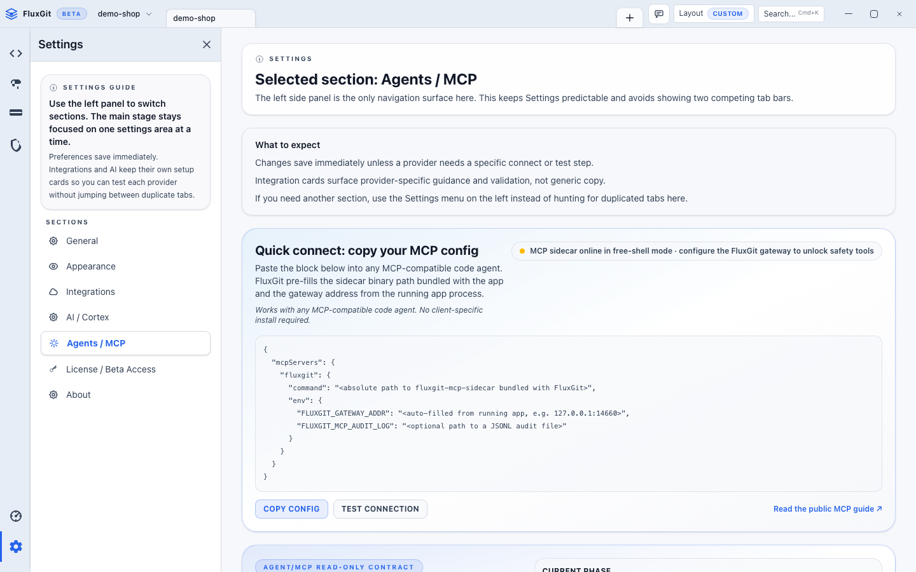Click the Integrations cloud icon

click(53, 292)
